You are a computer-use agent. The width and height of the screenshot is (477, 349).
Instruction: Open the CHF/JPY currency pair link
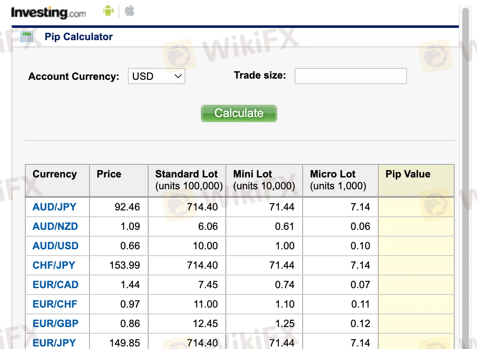pyautogui.click(x=54, y=265)
